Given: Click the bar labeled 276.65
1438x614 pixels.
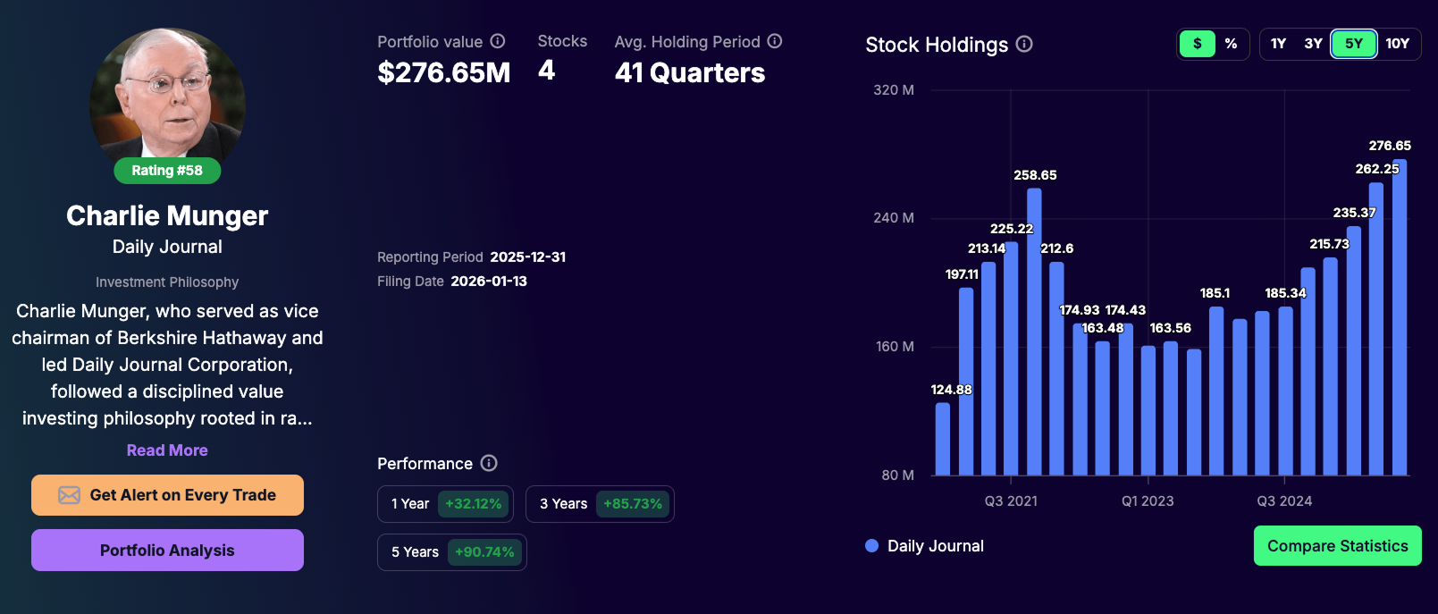Looking at the screenshot, I should pyautogui.click(x=1400, y=317).
